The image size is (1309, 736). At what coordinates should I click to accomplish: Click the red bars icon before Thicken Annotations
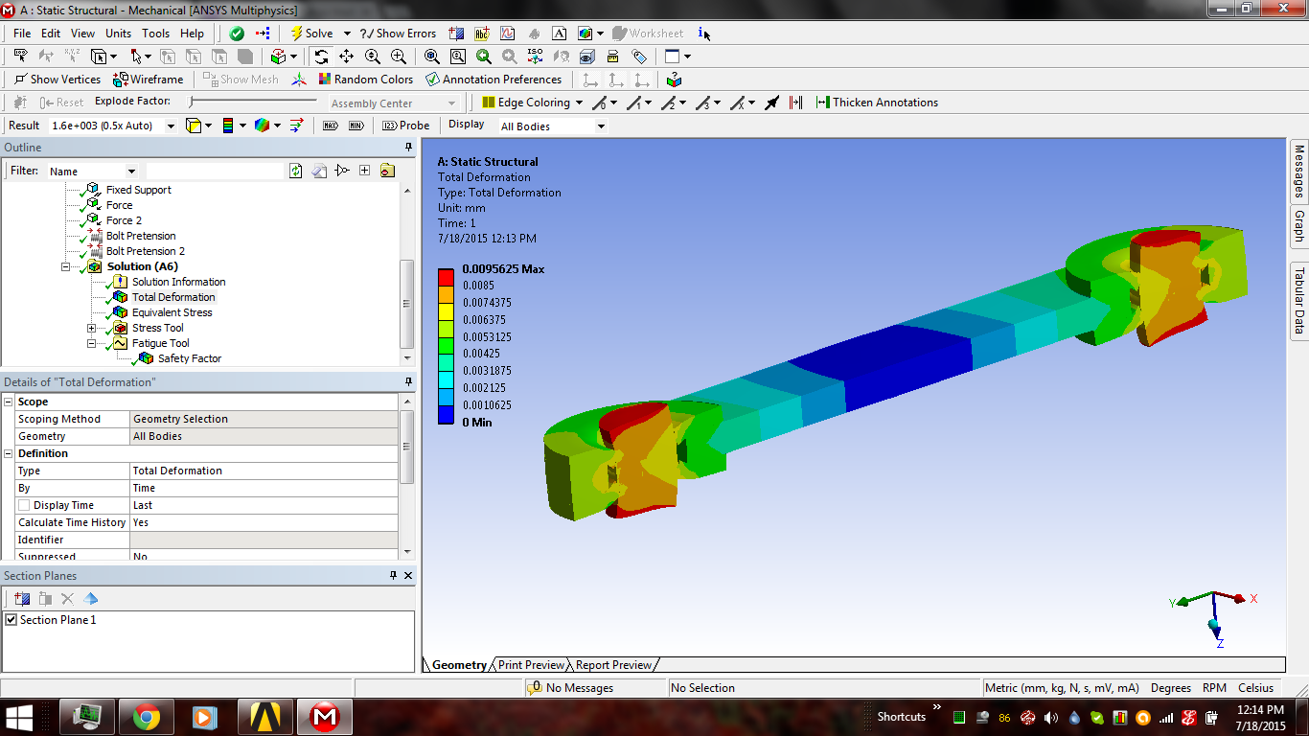pyautogui.click(x=795, y=103)
